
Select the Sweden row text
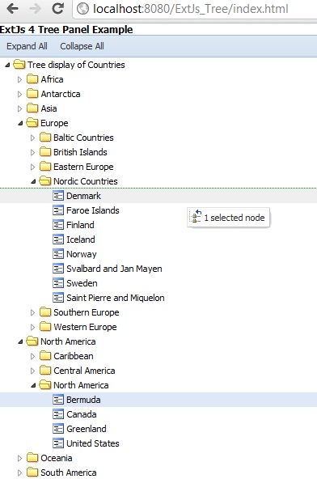pyautogui.click(x=82, y=283)
